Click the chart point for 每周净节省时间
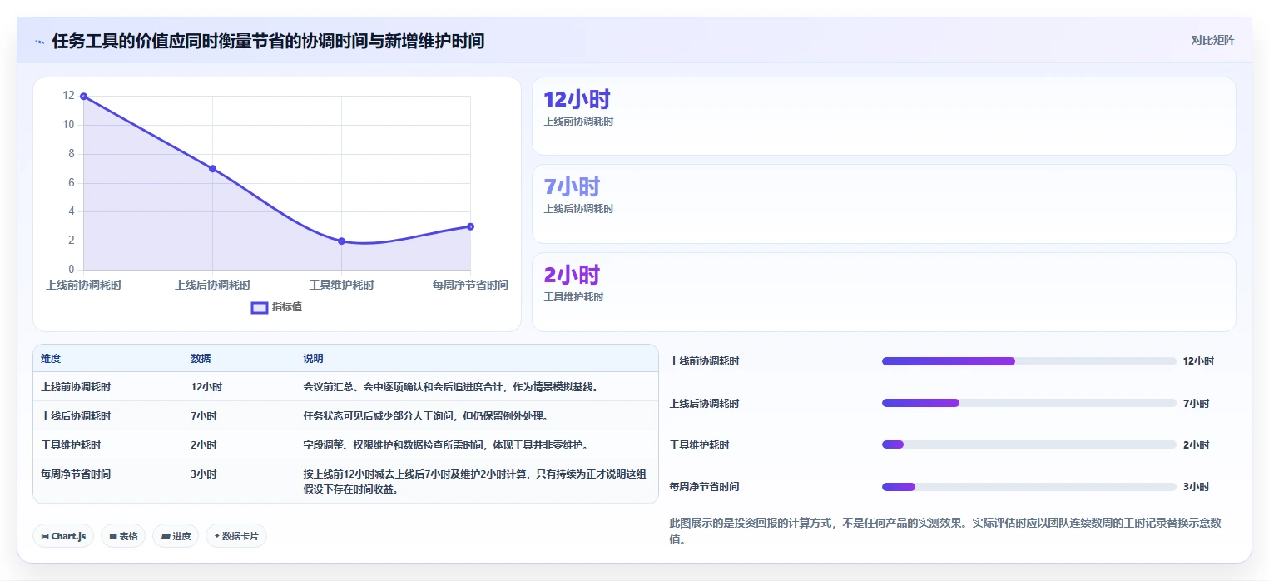 point(470,226)
